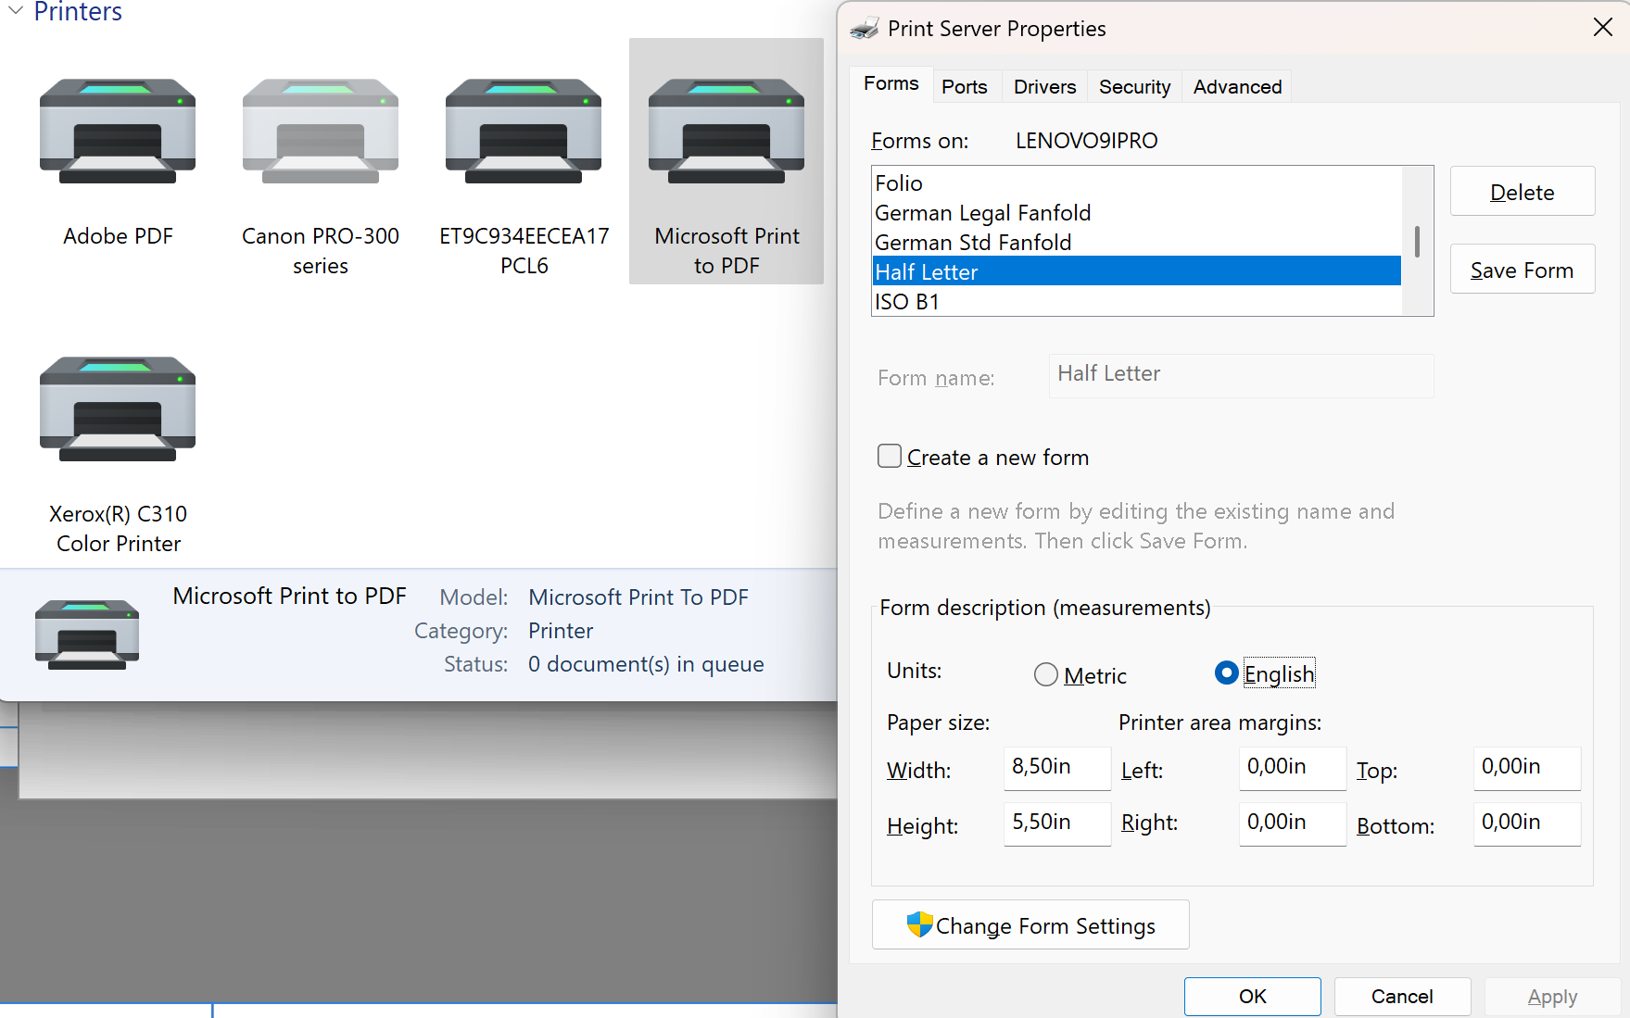Screen dimensions: 1630x1018
Task: Open the Advanced tab
Action: [1238, 87]
